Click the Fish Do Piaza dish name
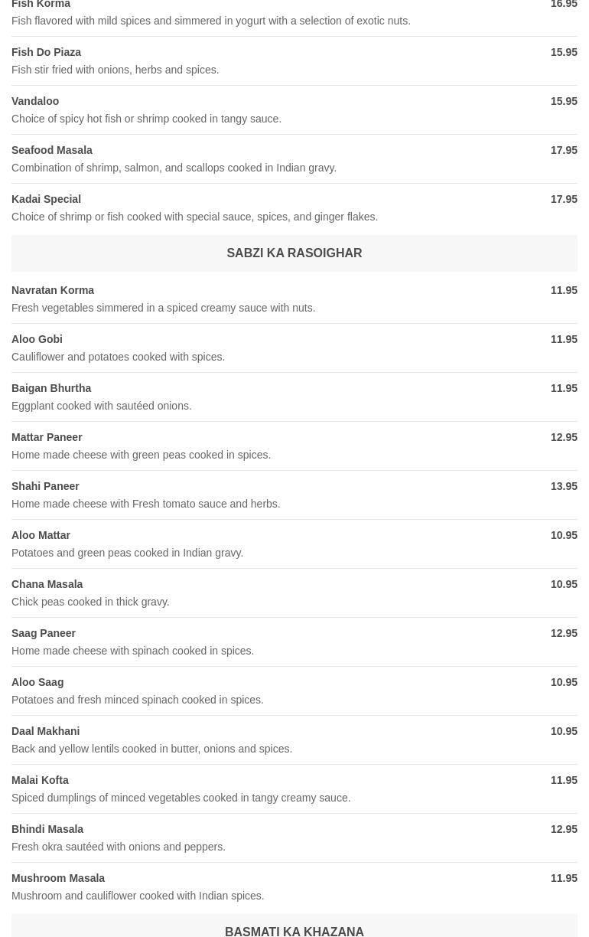 coord(46,52)
